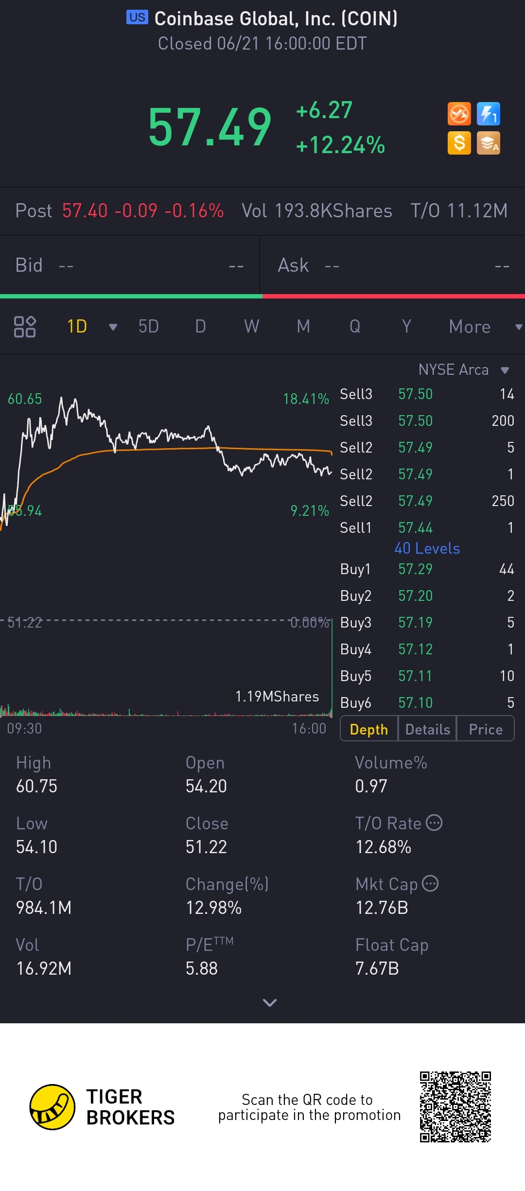Screen dimensions: 525x1191
Task: Select the Price tab
Action: tap(486, 729)
